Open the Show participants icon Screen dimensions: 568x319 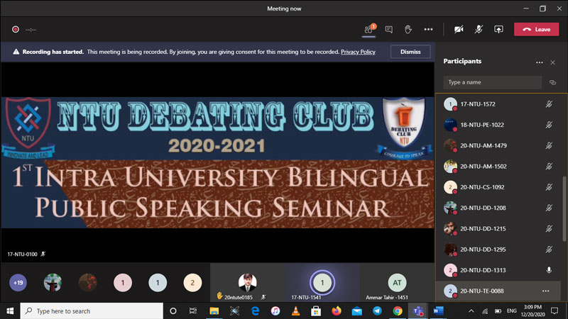[x=368, y=29]
